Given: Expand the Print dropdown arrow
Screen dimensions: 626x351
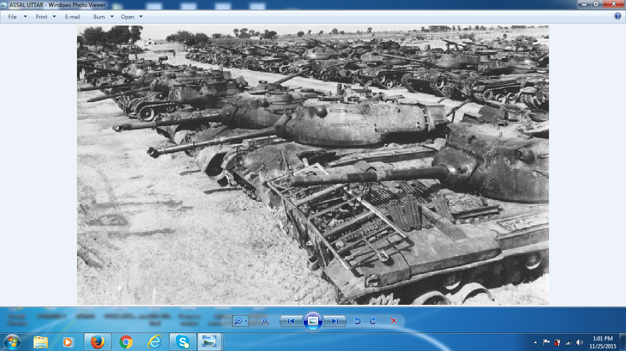Looking at the screenshot, I should pos(54,17).
